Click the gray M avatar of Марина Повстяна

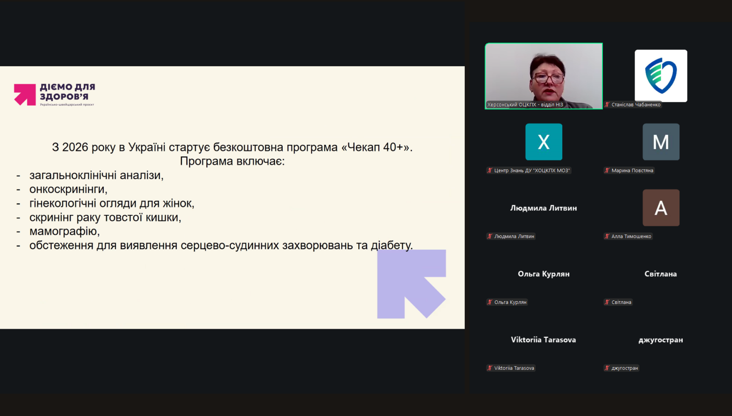pyautogui.click(x=661, y=142)
